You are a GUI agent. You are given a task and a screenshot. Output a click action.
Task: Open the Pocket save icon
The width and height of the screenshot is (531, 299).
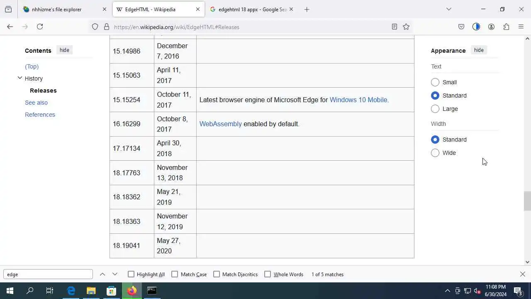(461, 27)
